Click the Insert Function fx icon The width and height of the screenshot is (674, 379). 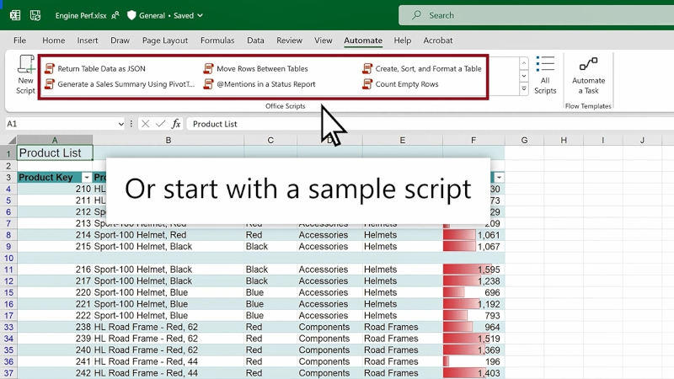176,124
